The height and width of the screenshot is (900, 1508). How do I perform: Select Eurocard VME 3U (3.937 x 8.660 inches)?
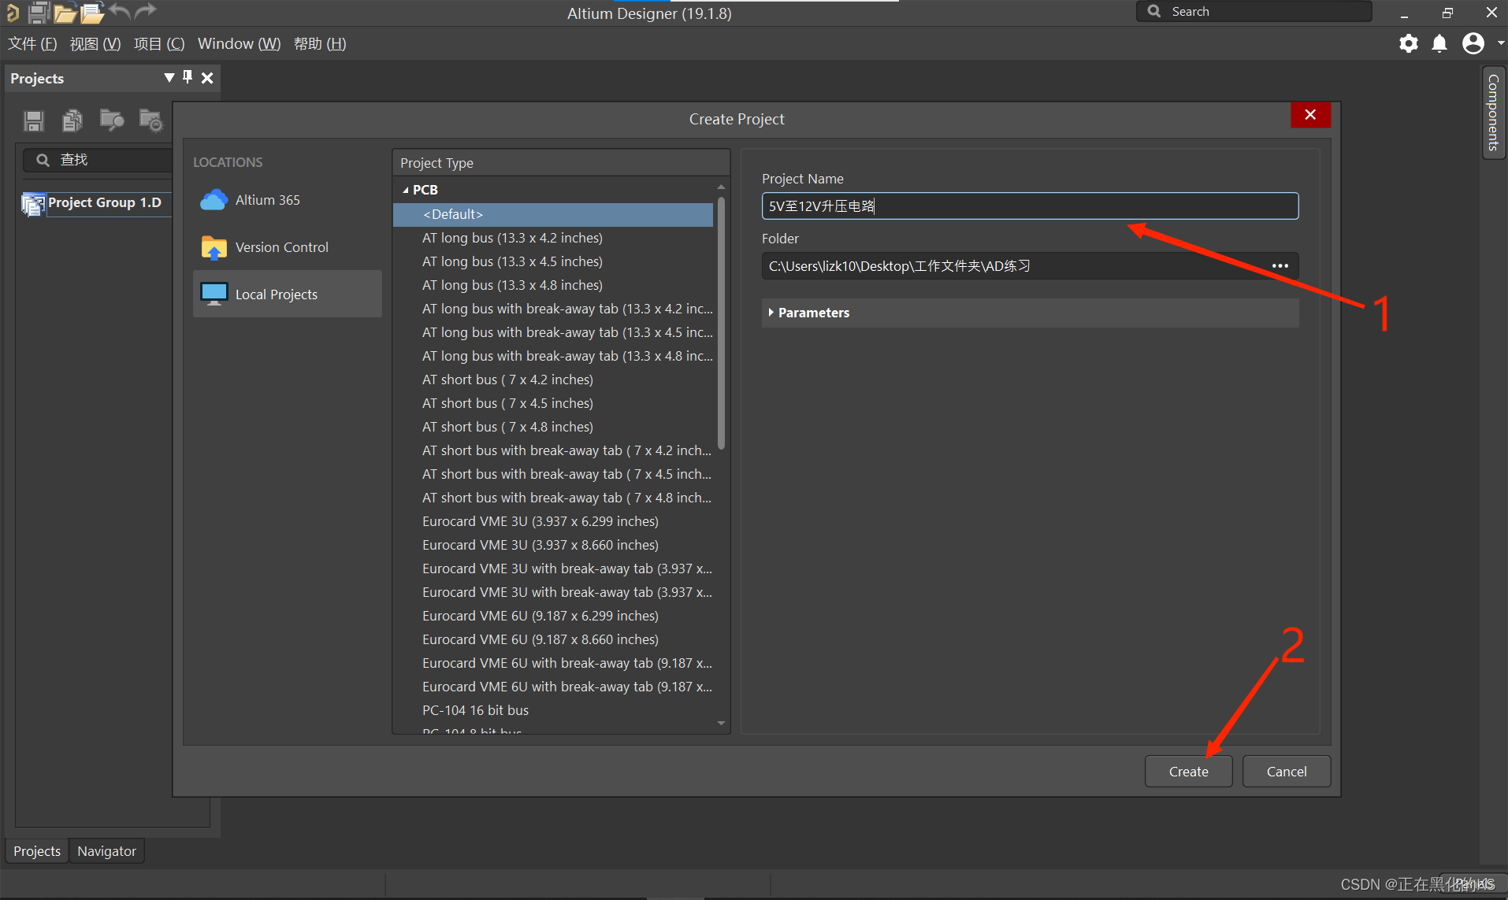(x=553, y=545)
